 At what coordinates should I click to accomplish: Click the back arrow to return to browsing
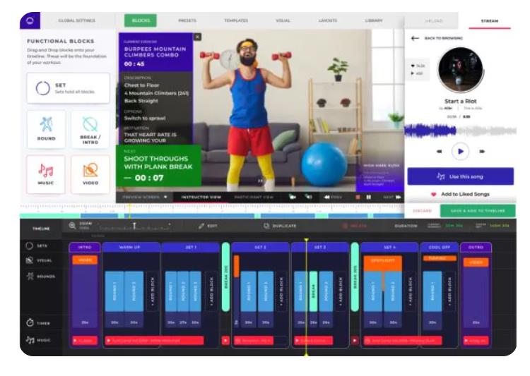point(415,38)
